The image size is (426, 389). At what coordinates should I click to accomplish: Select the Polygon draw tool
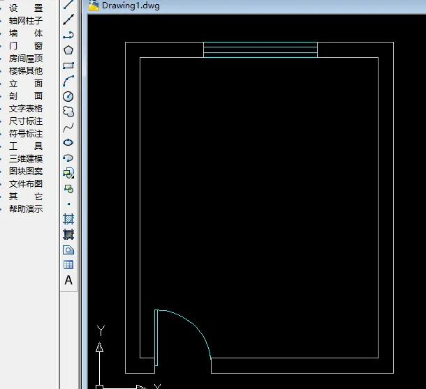[x=68, y=50]
